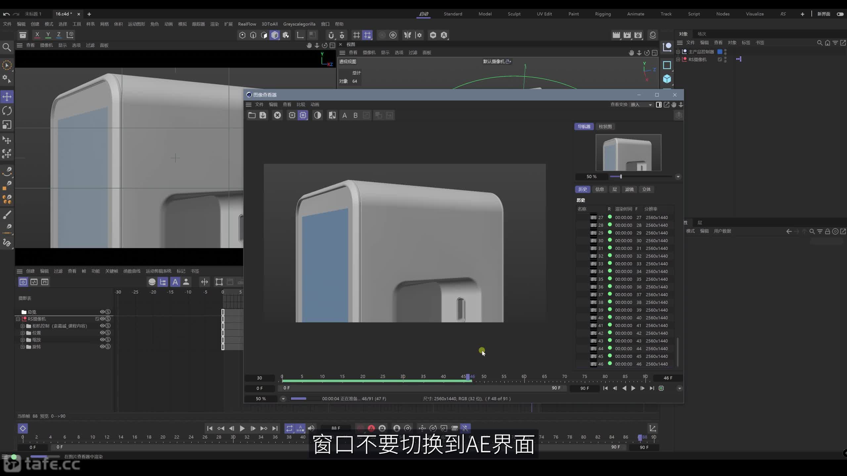Click the autokey record button on timeline
Image resolution: width=847 pixels, height=476 pixels.
[371, 428]
